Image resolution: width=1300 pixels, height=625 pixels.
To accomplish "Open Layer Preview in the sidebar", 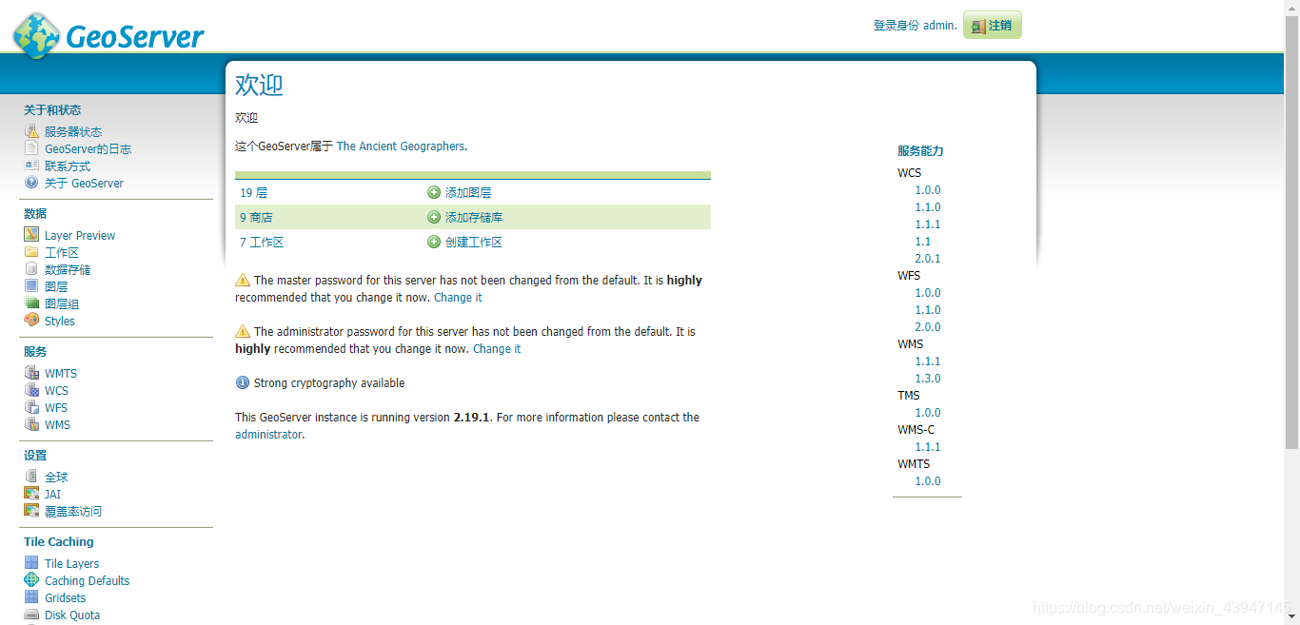I will pyautogui.click(x=80, y=235).
